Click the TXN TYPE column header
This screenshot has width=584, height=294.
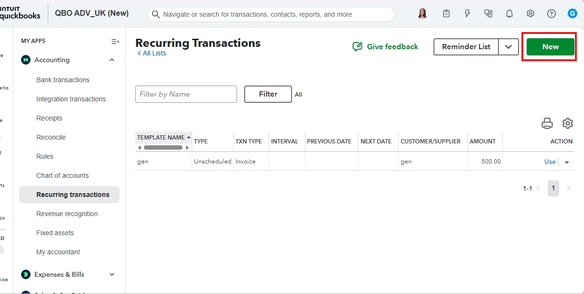click(x=249, y=142)
